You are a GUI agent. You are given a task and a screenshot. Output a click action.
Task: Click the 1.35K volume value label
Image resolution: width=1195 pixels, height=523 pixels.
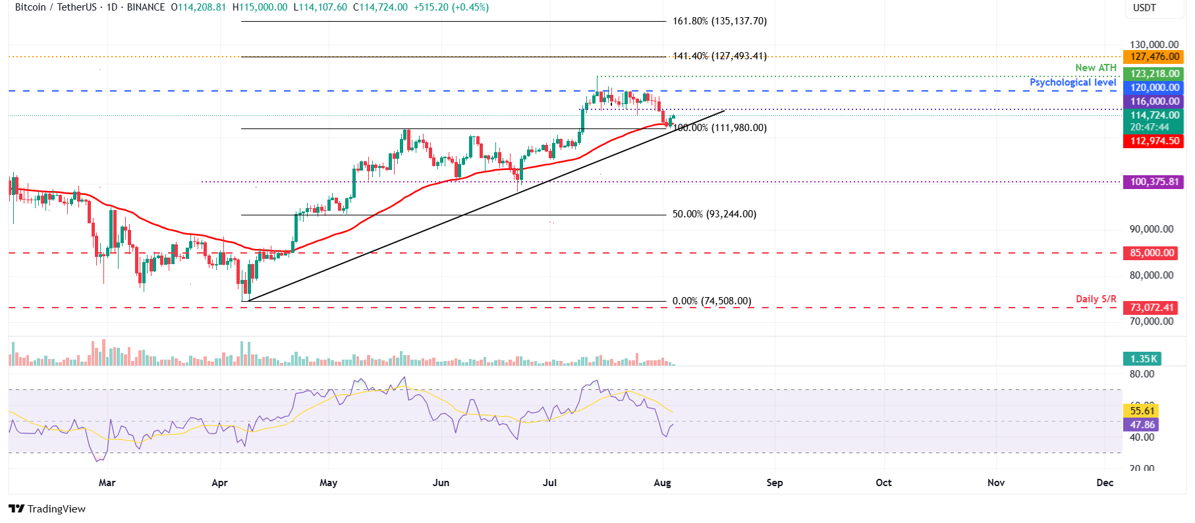pos(1142,359)
